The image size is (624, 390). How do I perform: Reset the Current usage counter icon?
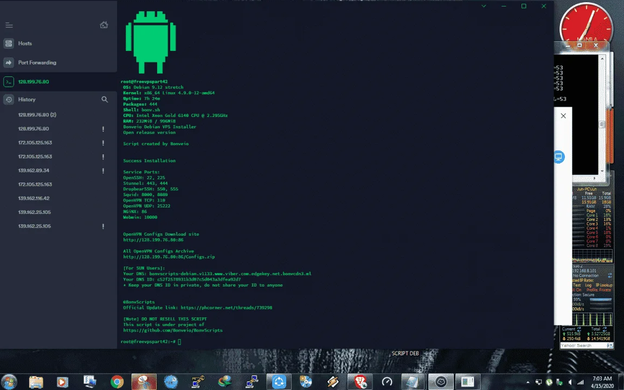(579, 329)
